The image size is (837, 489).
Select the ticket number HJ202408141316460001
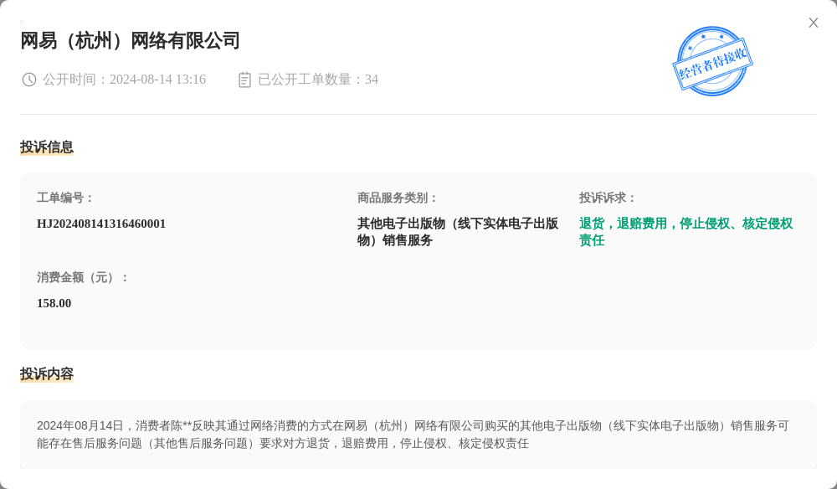point(101,224)
